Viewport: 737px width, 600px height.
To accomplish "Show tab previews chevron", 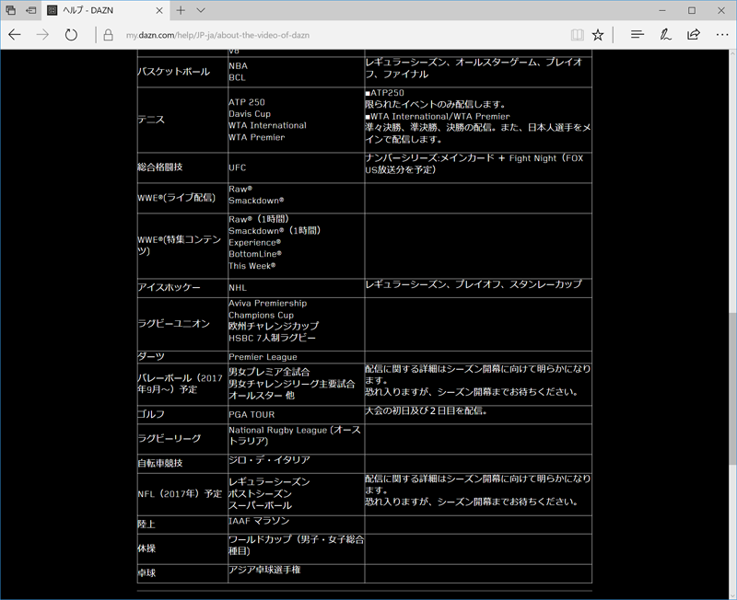I will (x=201, y=10).
